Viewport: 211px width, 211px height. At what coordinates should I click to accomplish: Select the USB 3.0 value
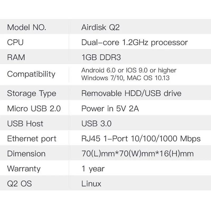pos(96,123)
